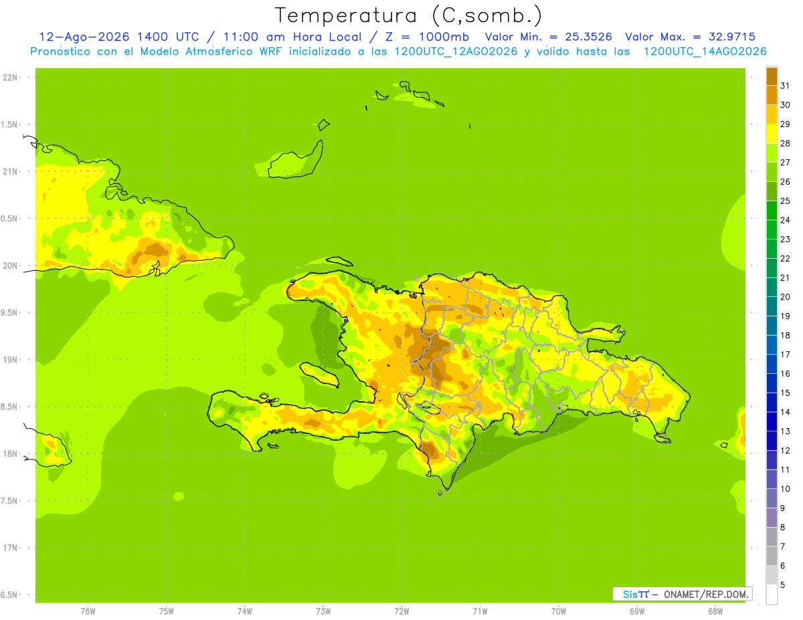This screenshot has height=620, width=803.
Task: Pick the yellow color bar segment between 28 and 29
Action: (772, 134)
